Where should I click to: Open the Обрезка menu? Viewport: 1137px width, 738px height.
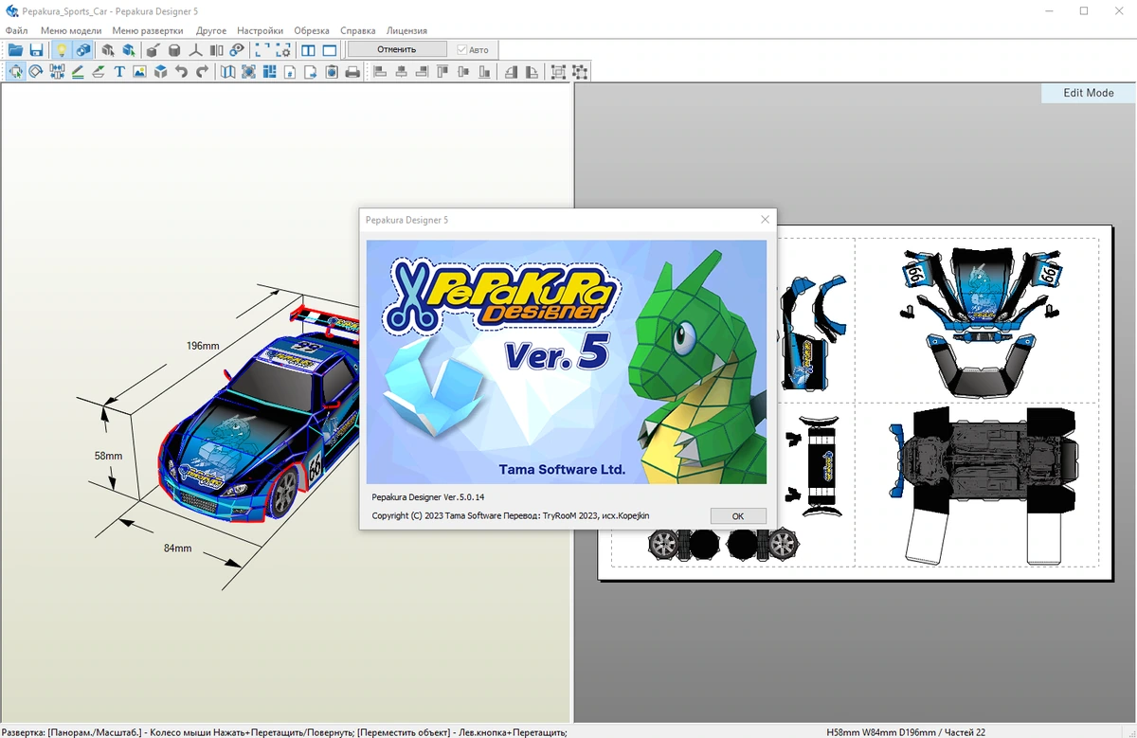(312, 30)
